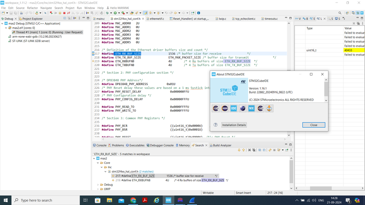365x205 pixels.
Task: Click scroll down arrow in About dialog text
Action: [x=326, y=100]
